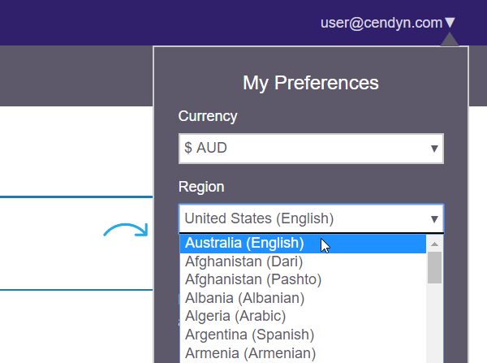Click the scrollbar track below the thumb

(x=434, y=323)
